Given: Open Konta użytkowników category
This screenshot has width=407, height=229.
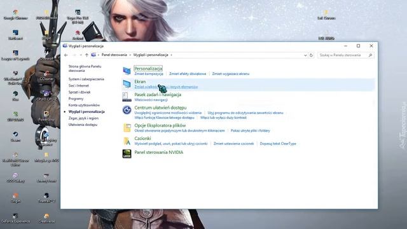Looking at the screenshot, I should (x=84, y=105).
